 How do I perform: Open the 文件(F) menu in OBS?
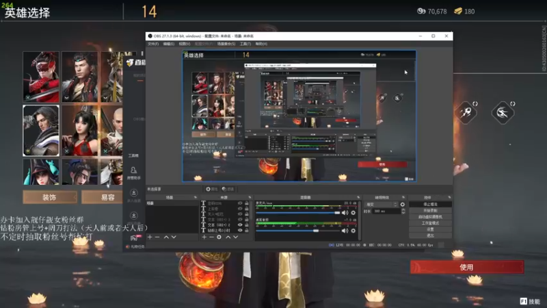pos(153,44)
